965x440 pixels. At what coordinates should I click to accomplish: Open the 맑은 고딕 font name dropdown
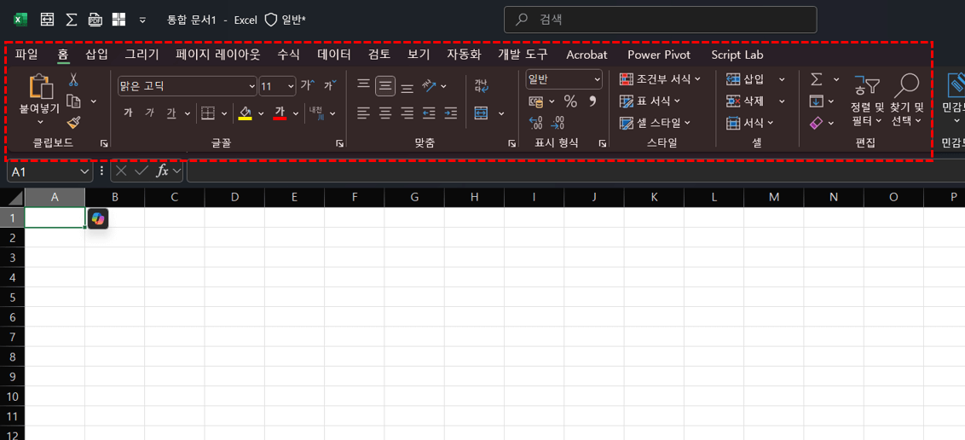[251, 85]
